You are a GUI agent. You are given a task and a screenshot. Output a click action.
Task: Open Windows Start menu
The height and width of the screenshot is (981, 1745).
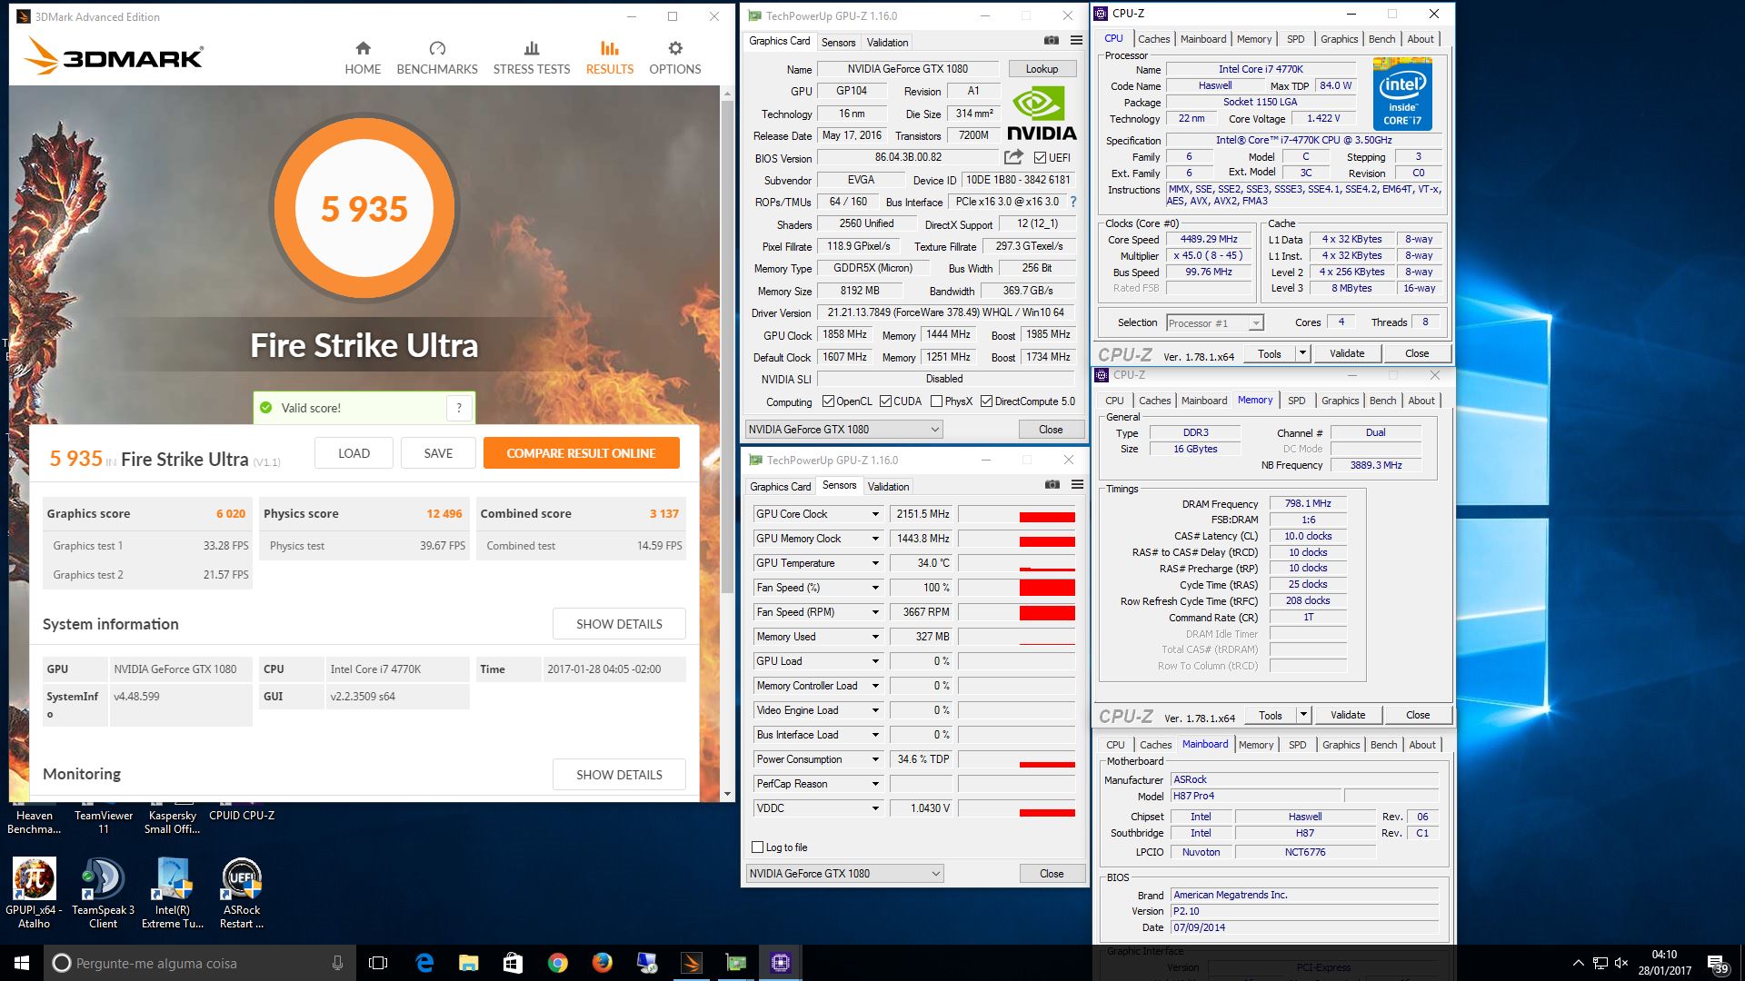coord(22,963)
